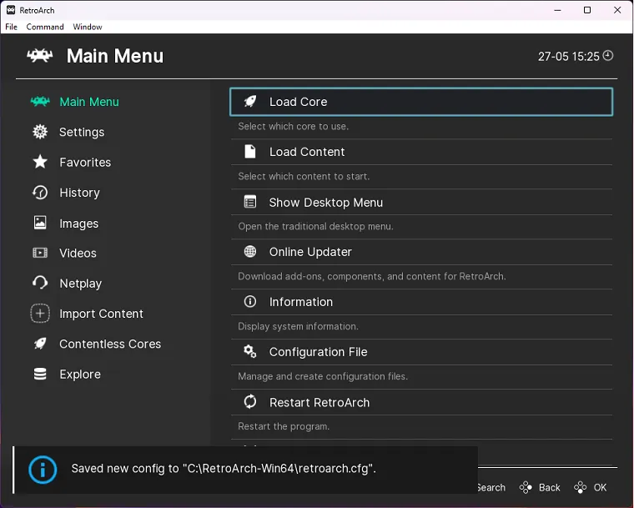Click the Import Content plus icon
This screenshot has width=634, height=508.
click(x=40, y=314)
